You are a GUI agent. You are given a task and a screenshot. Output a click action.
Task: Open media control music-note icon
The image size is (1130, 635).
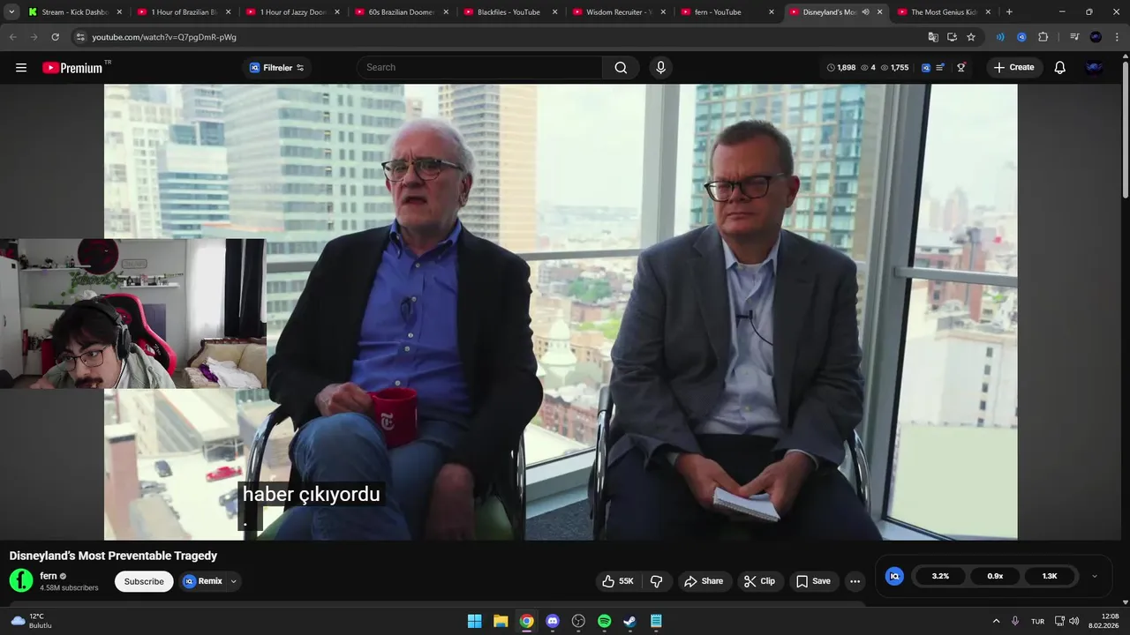1074,37
